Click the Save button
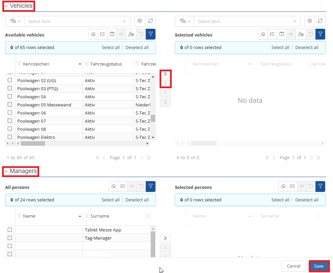The height and width of the screenshot is (273, 333). 319,266
